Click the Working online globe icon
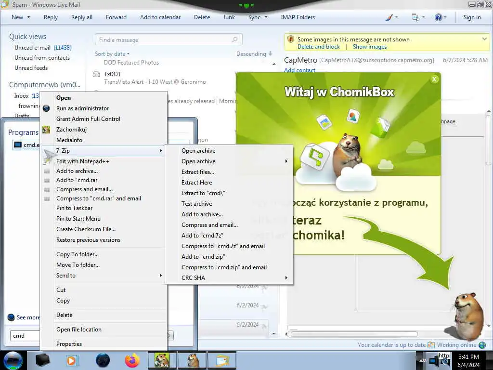 (482, 345)
